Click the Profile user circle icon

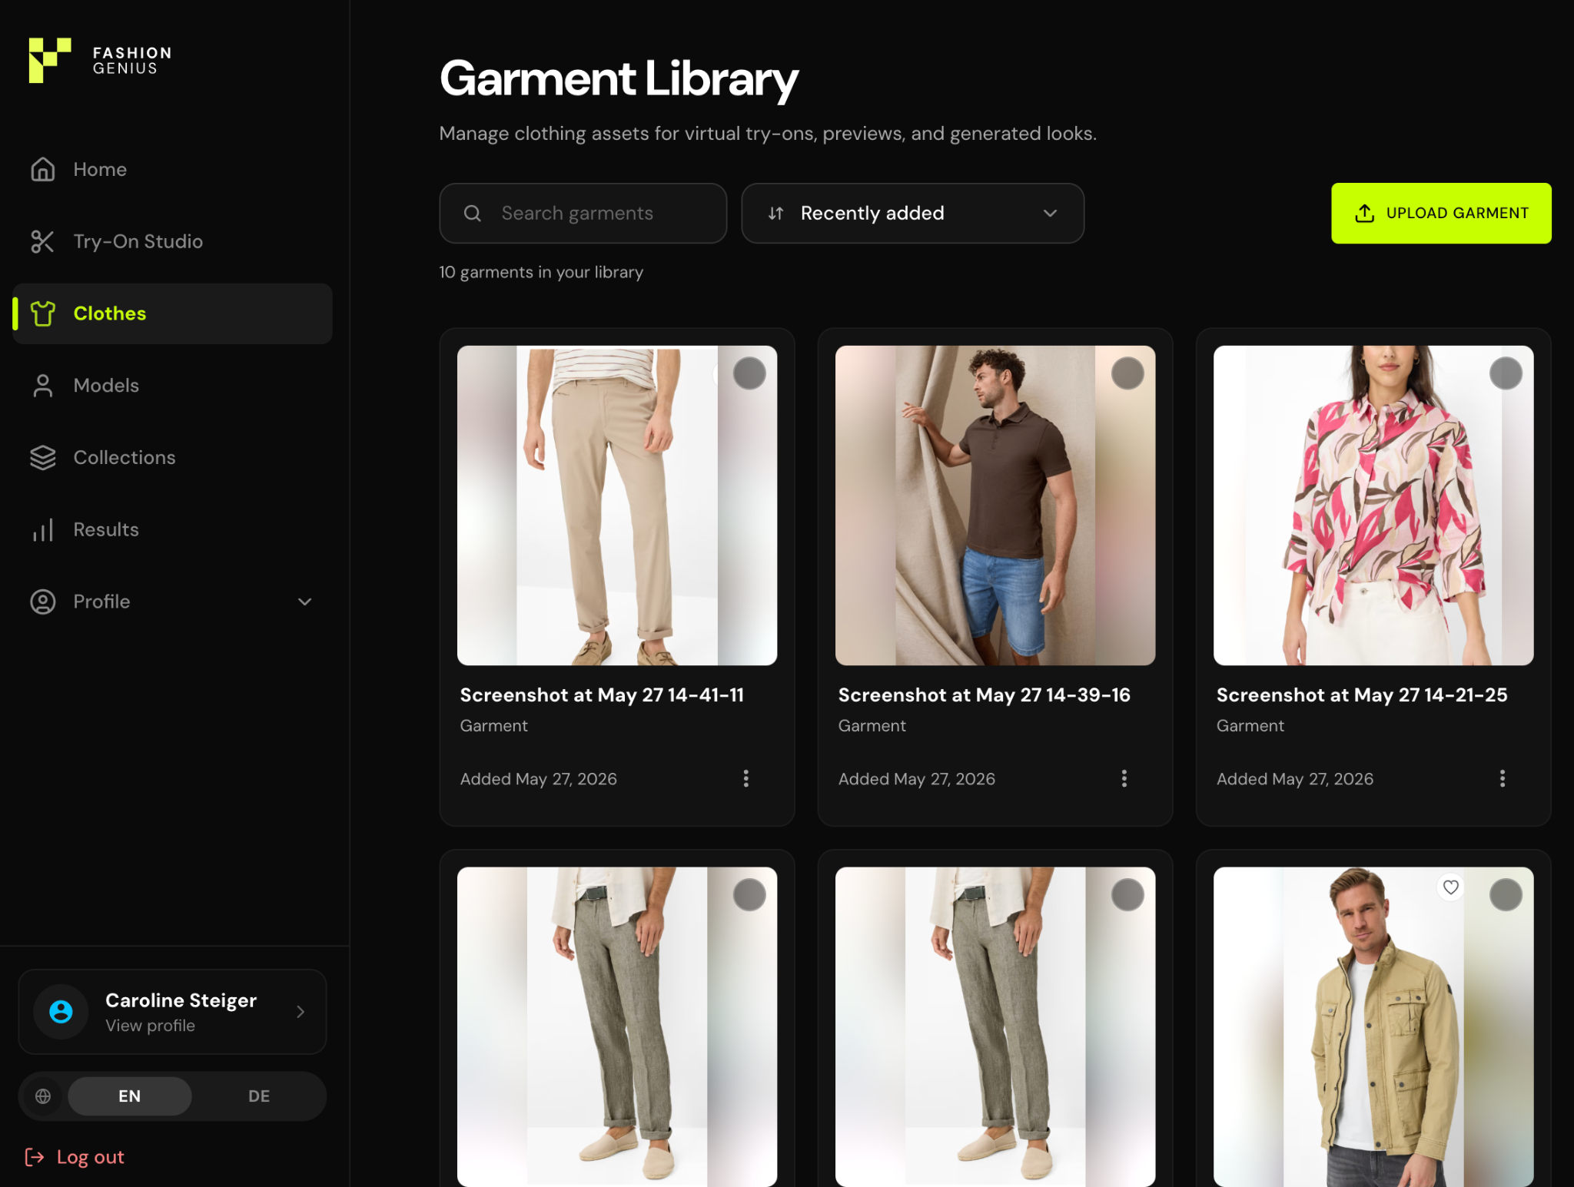pyautogui.click(x=43, y=602)
